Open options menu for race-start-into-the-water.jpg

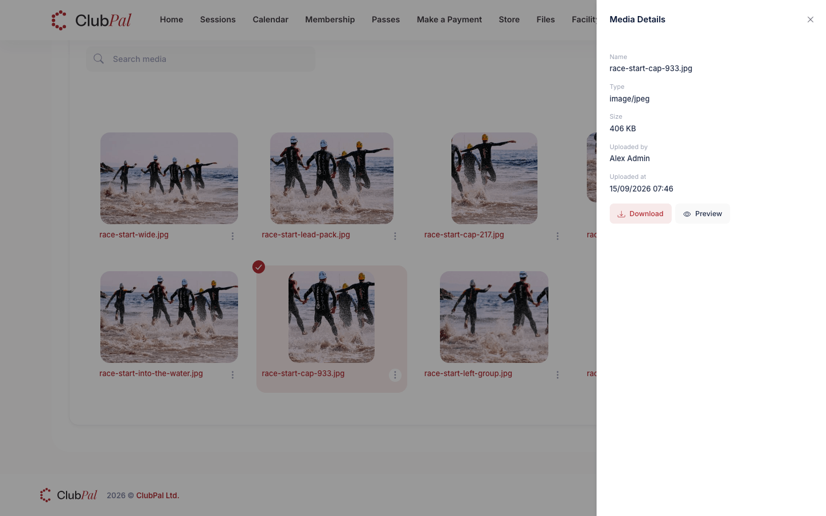point(232,375)
